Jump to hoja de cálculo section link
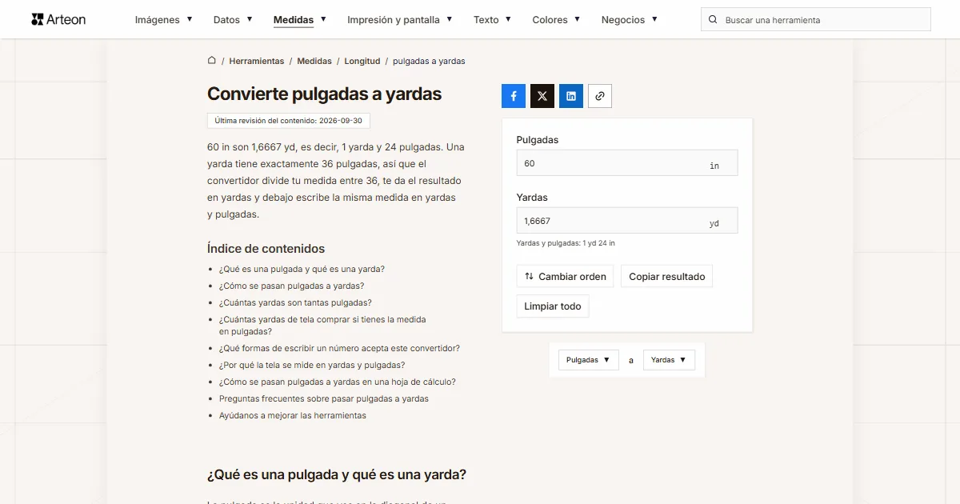 pyautogui.click(x=338, y=382)
